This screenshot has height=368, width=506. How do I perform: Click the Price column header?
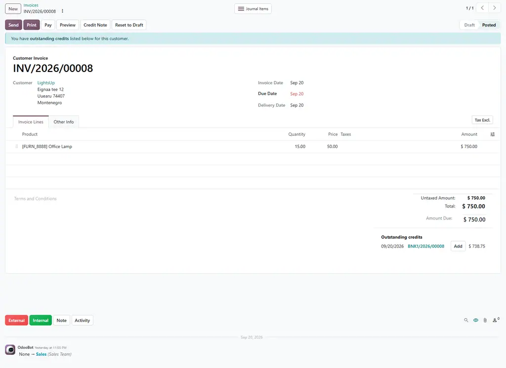click(333, 134)
